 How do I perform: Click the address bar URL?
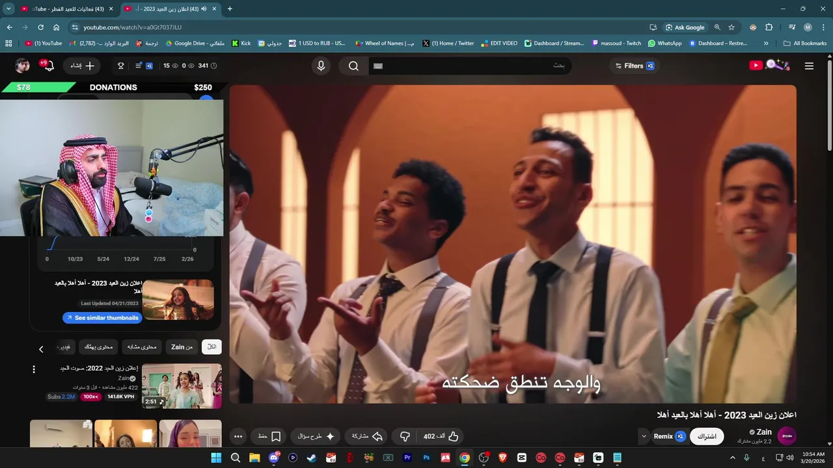132,27
